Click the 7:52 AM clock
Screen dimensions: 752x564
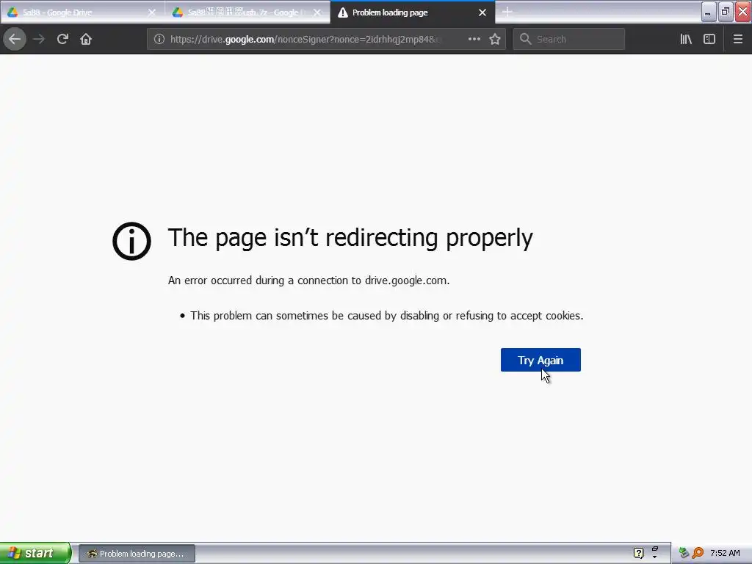tap(725, 554)
